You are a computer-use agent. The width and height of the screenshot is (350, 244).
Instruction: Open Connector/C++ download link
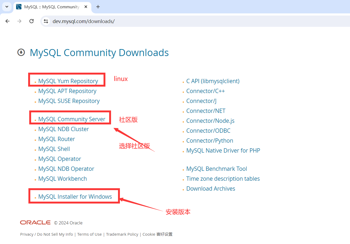click(205, 91)
